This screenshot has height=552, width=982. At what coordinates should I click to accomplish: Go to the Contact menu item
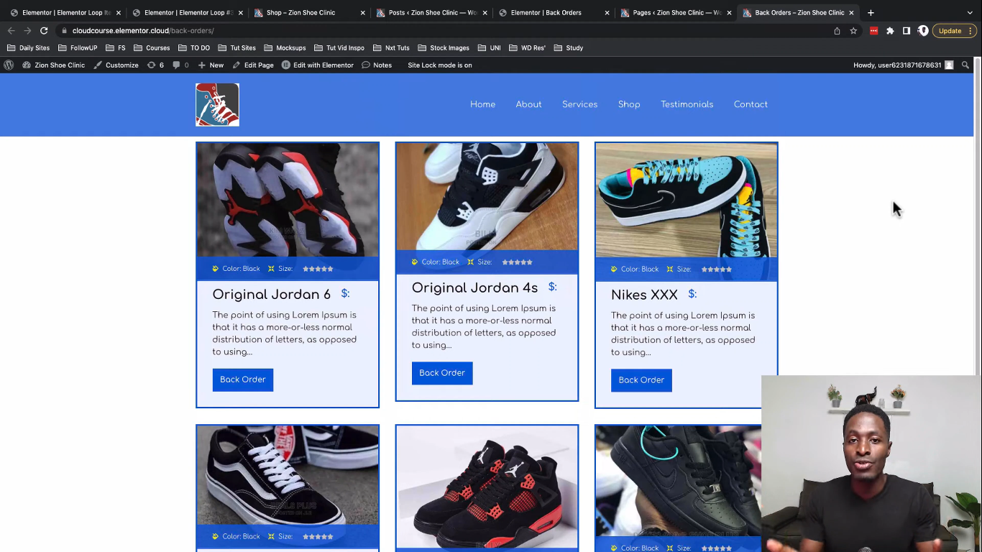(751, 104)
